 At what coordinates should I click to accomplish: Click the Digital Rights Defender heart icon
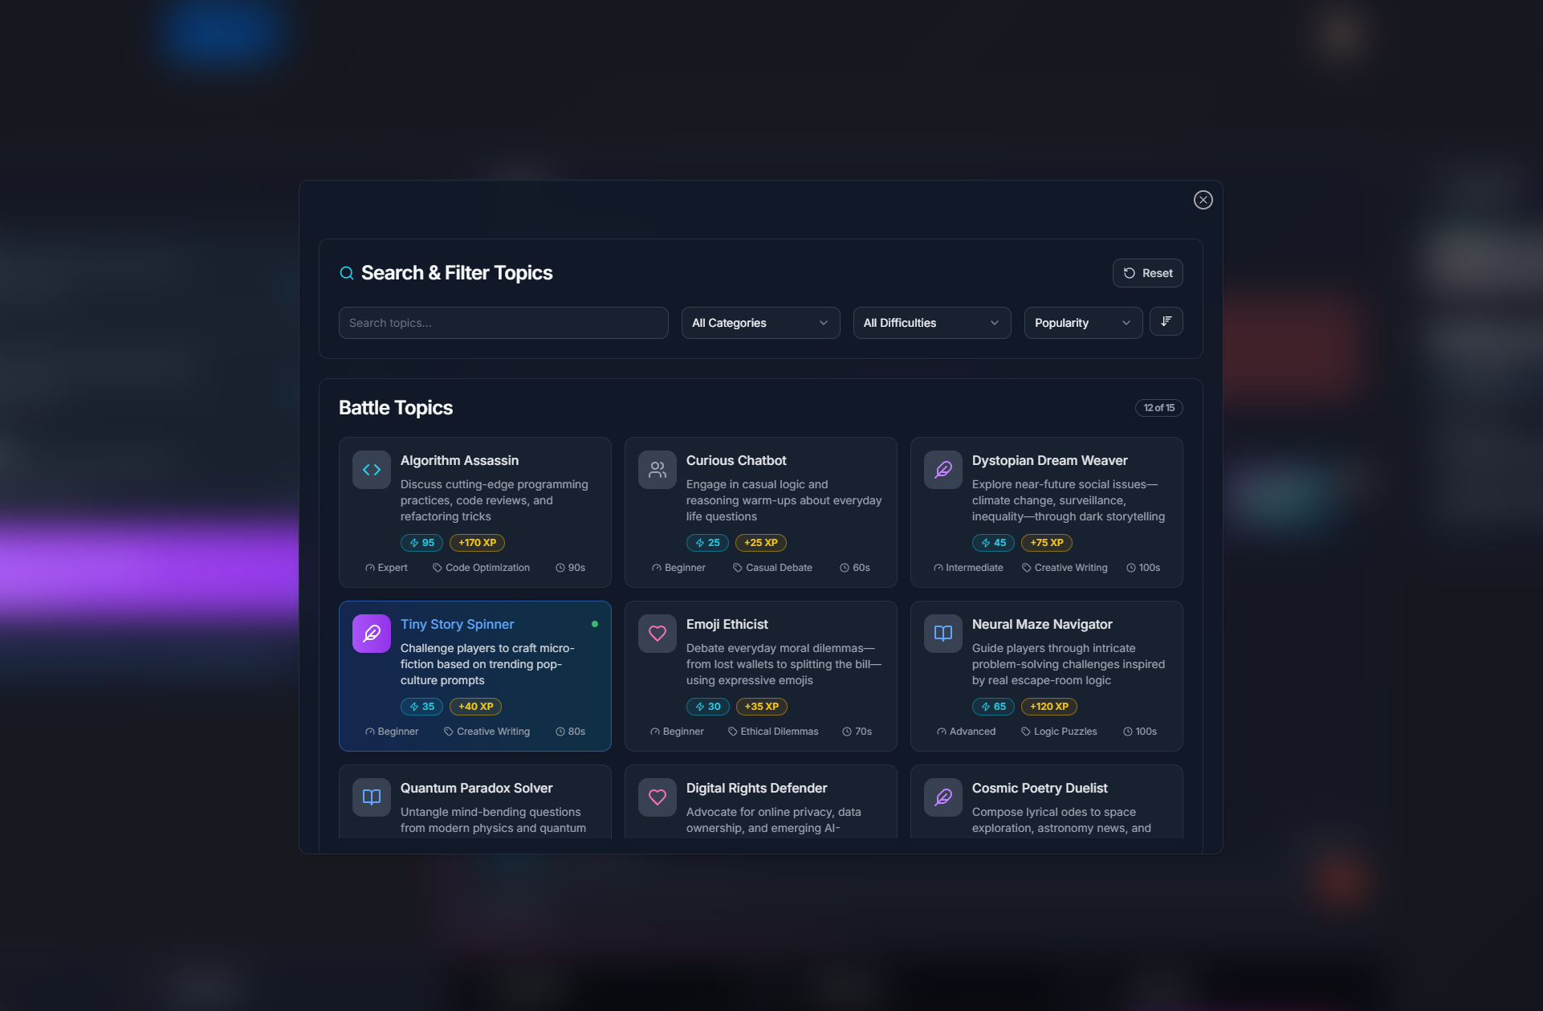(657, 797)
